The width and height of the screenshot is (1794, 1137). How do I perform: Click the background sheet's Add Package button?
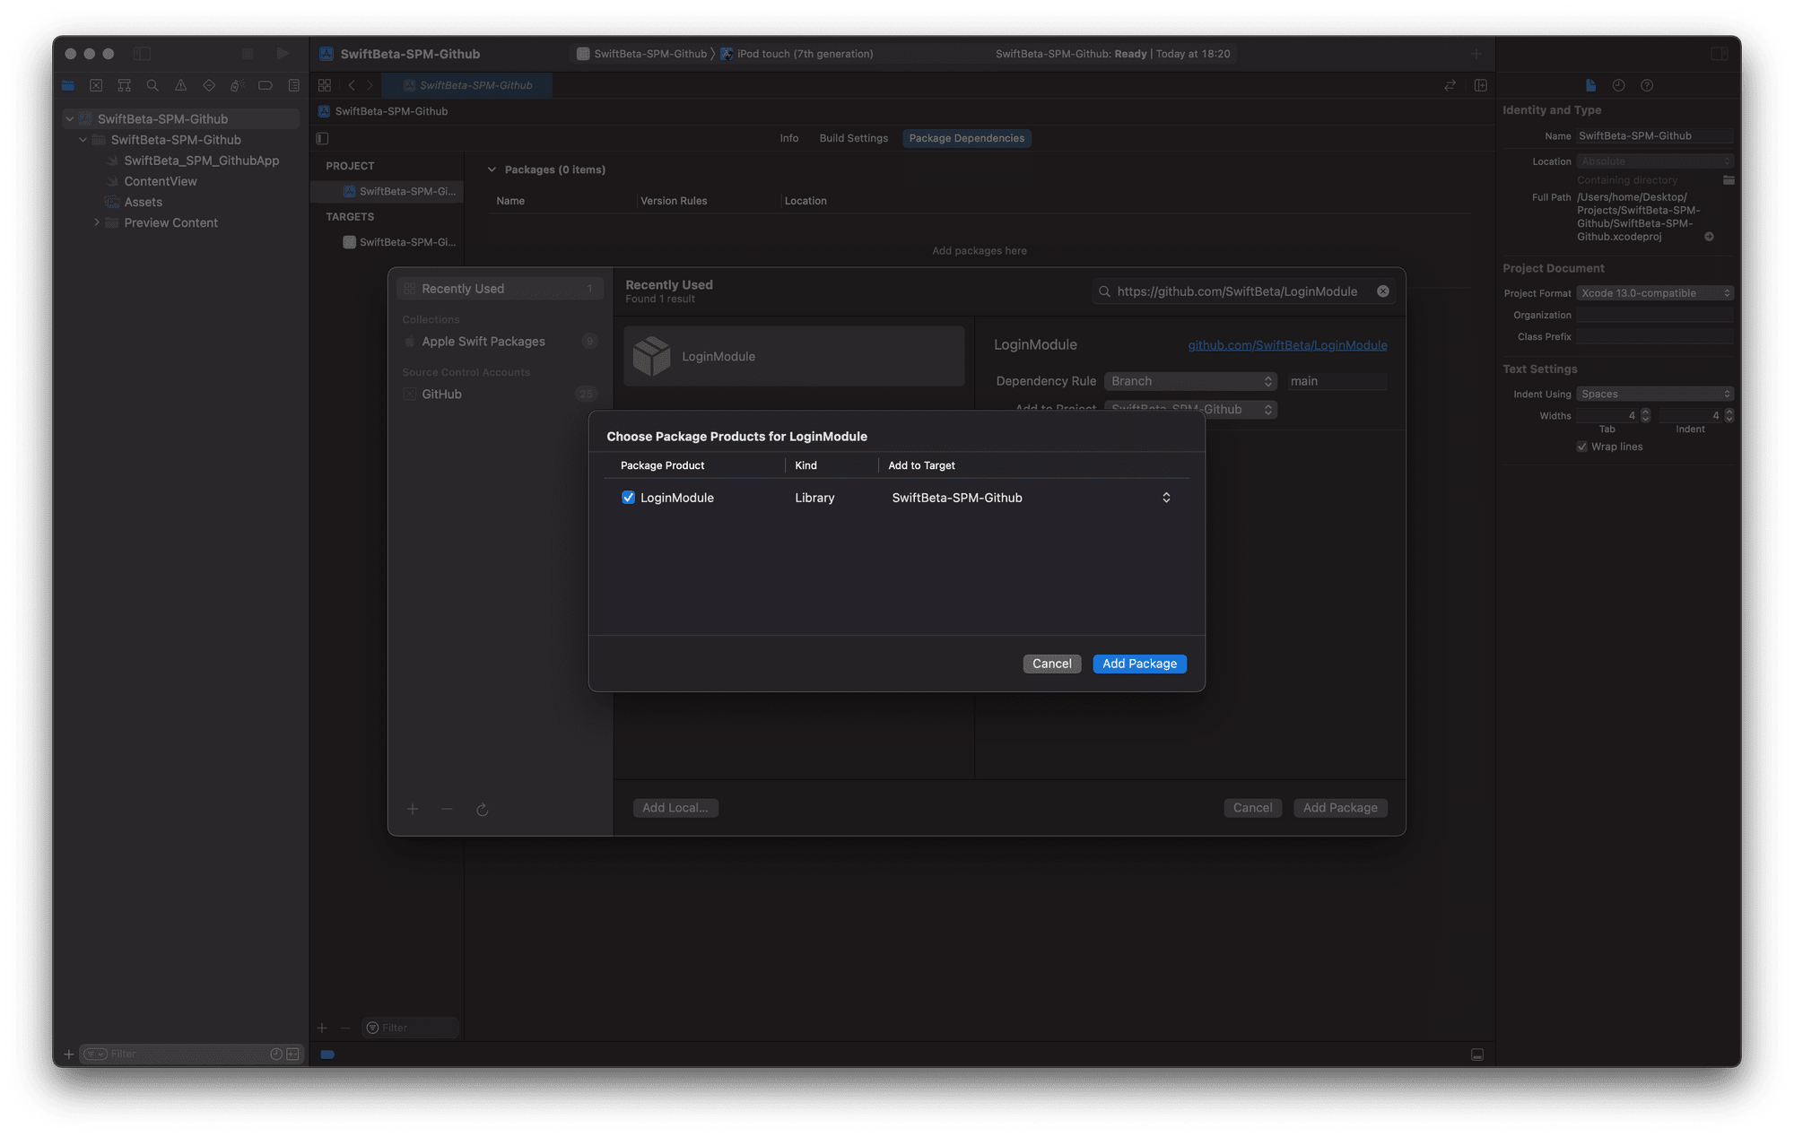(x=1340, y=808)
